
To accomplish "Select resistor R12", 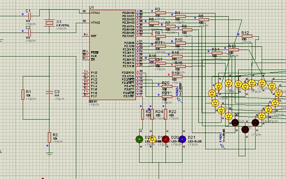I will click(x=247, y=36).
